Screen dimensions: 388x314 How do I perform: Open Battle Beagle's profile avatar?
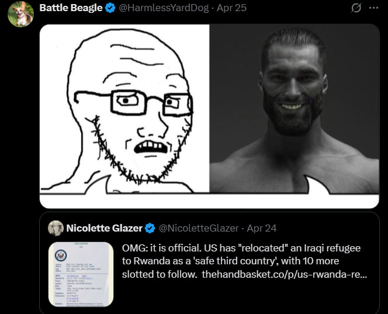pyautogui.click(x=20, y=14)
